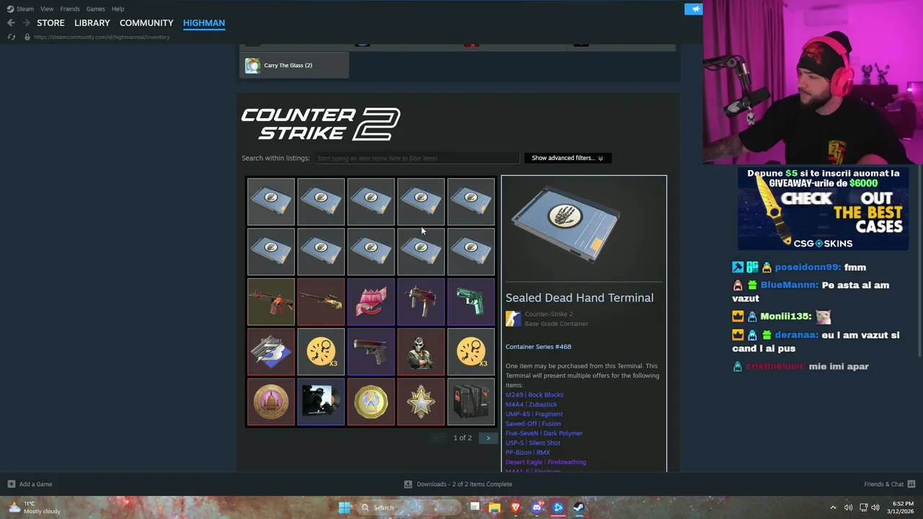Image resolution: width=923 pixels, height=519 pixels.
Task: Reload the page with refresh icon
Action: [x=11, y=37]
